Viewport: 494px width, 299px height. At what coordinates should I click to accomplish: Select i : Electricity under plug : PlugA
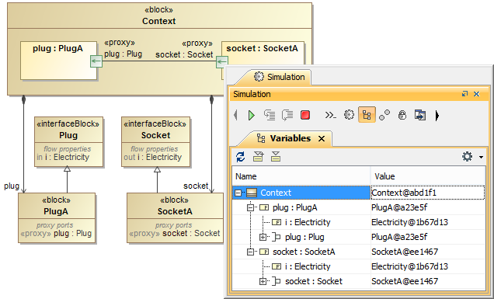pyautogui.click(x=359, y=222)
